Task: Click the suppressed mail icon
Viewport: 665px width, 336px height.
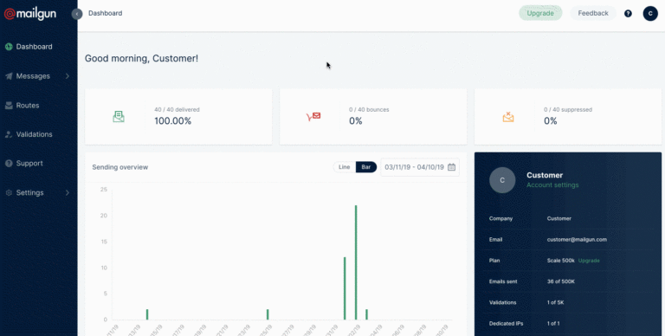Action: (x=508, y=117)
